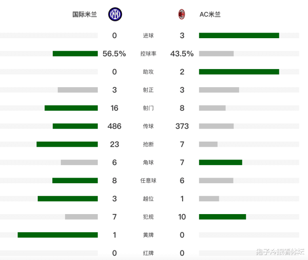This screenshot has width=308, height=260.
Task: Click the 任意球 stat label
Action: click(x=148, y=181)
